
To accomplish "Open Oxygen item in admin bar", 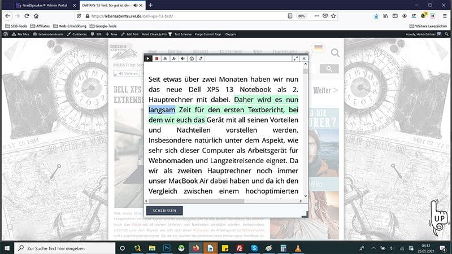I will point(231,34).
